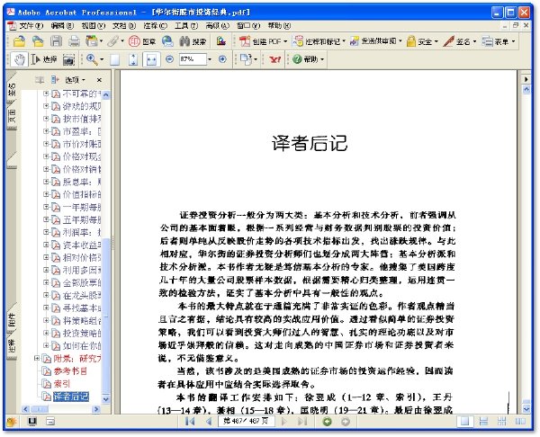
Task: Click the zoom in plus button
Action: (x=222, y=59)
